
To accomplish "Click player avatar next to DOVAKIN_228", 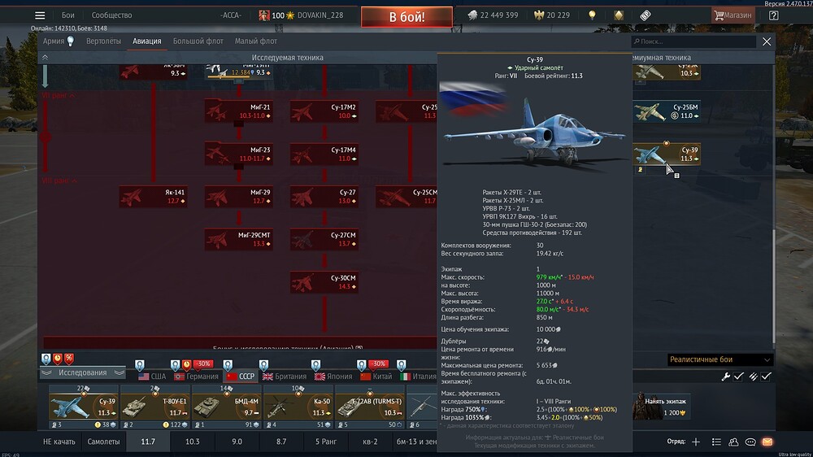I will click(264, 15).
